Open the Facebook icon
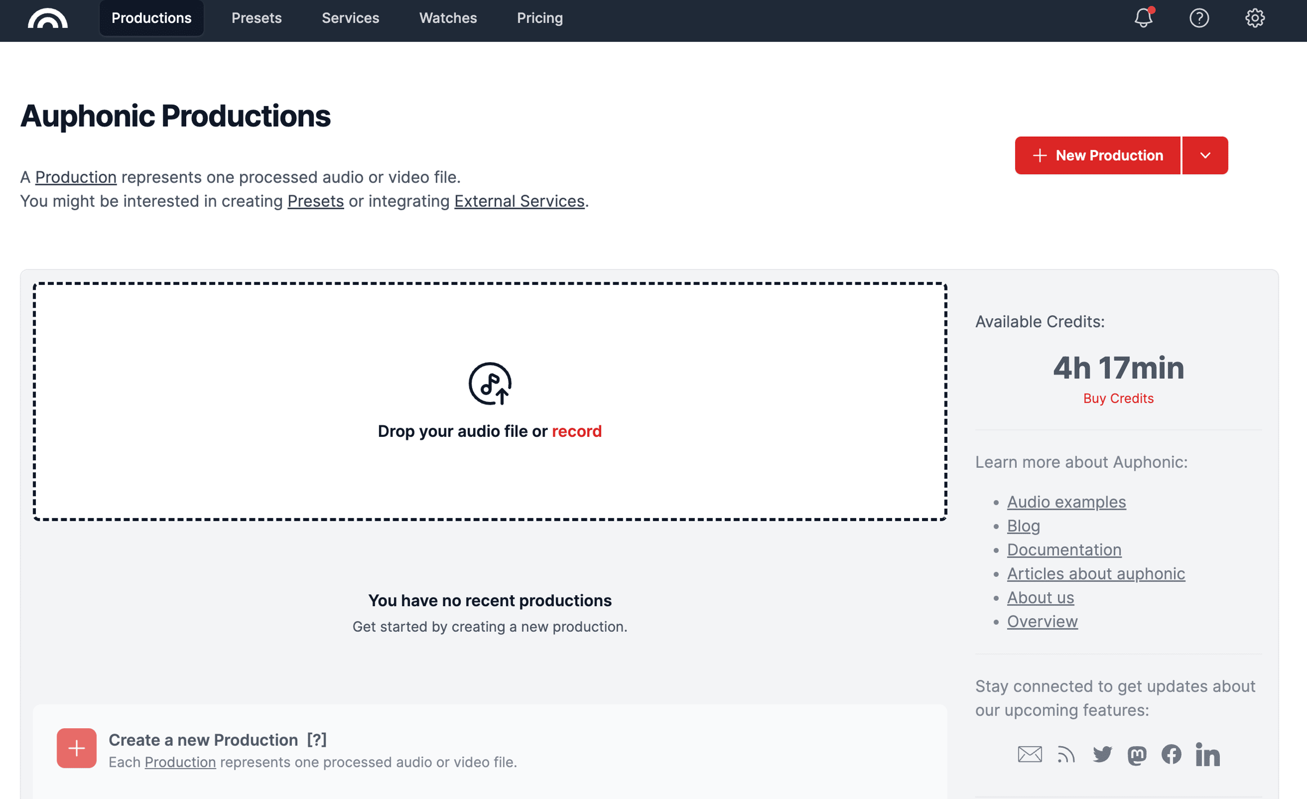The width and height of the screenshot is (1307, 799). click(1171, 754)
